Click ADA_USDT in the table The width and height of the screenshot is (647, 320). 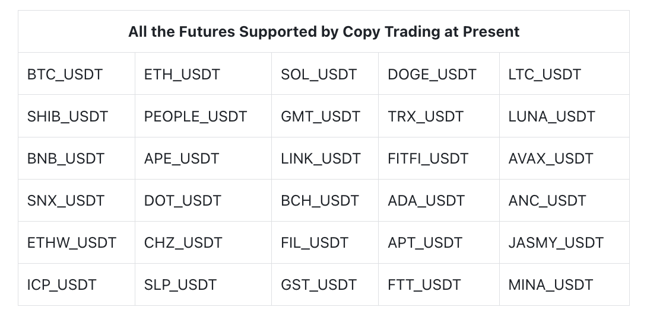click(x=426, y=201)
